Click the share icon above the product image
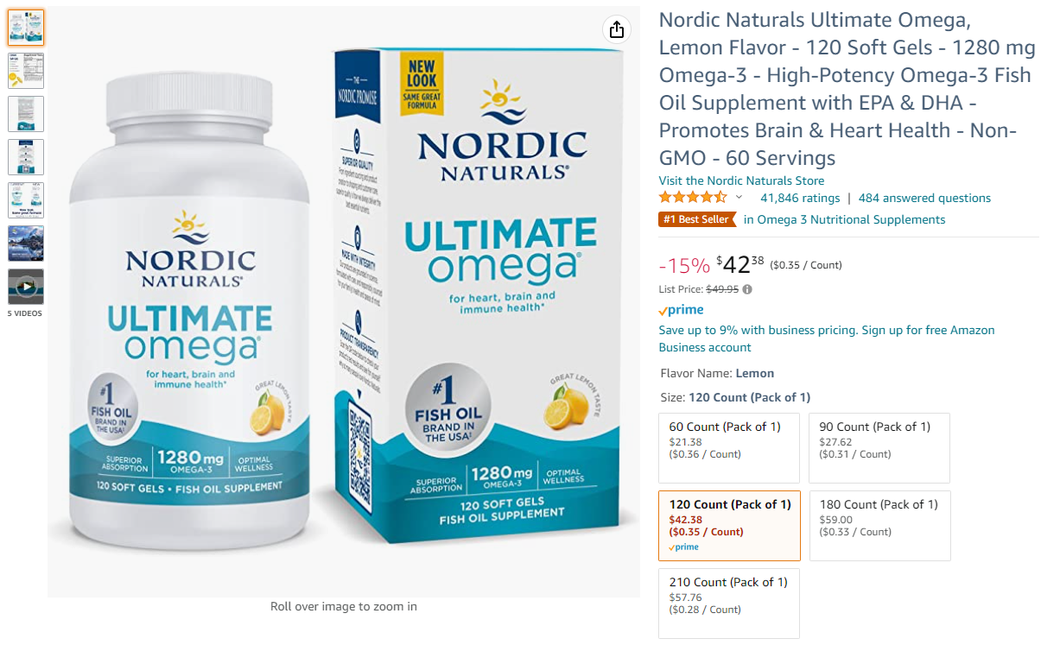Screen dimensions: 1060x645 (x=616, y=29)
